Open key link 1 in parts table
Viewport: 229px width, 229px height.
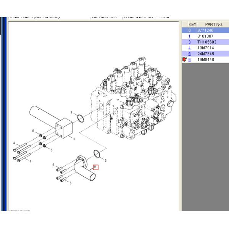[x=189, y=36]
